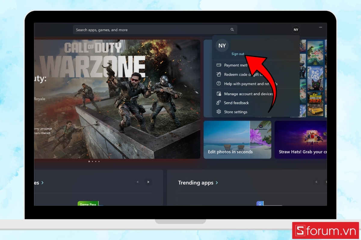361x240 pixels.
Task: Minimize the Microsoft Store window
Action: click(320, 27)
